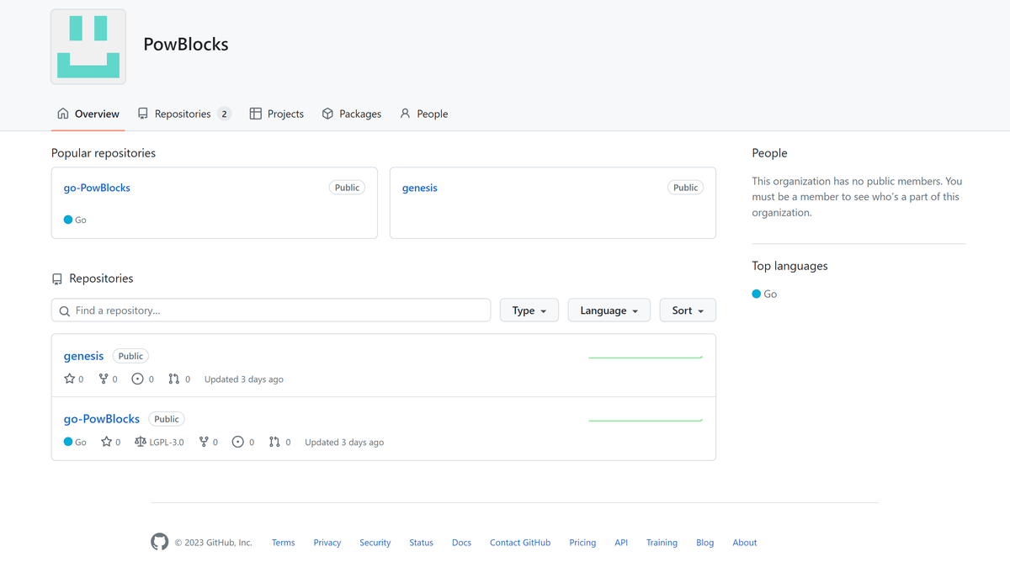Open the genesis popular repository link
1010x578 pixels.
(x=419, y=188)
